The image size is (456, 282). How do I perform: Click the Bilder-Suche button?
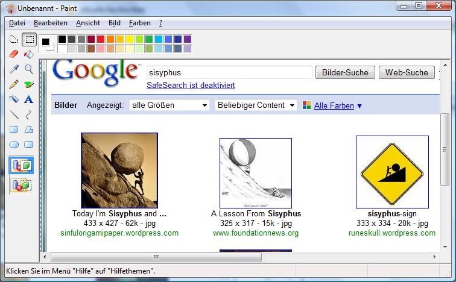345,72
